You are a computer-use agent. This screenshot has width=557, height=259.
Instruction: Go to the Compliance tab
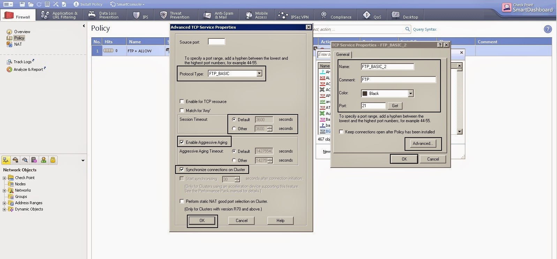point(337,15)
